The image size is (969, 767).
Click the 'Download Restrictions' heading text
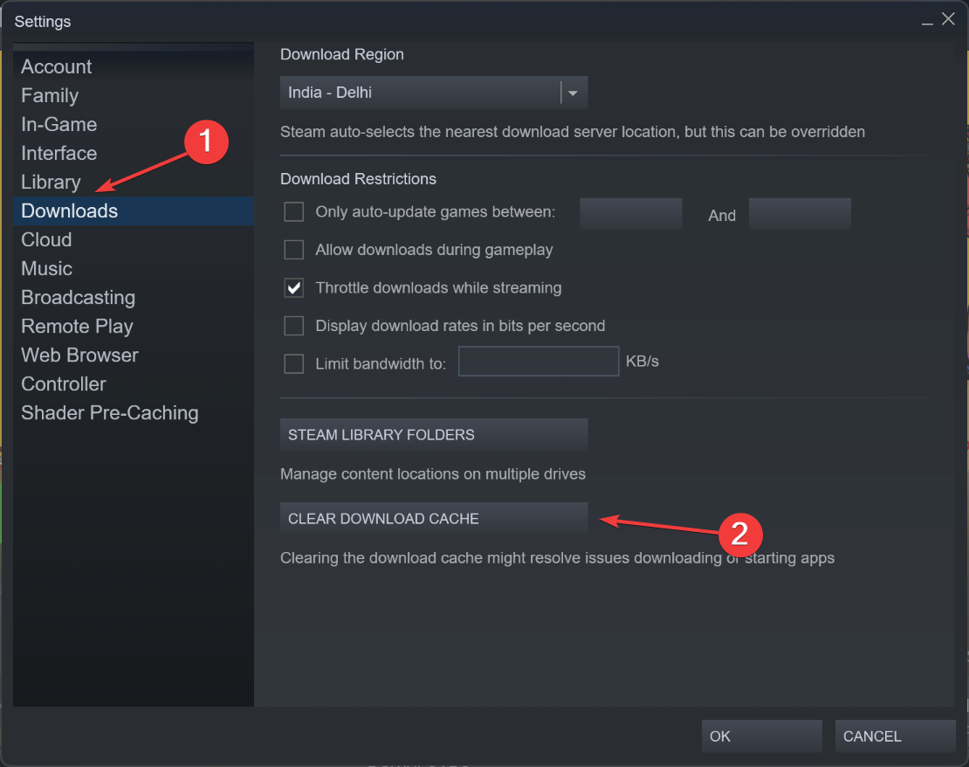(359, 179)
